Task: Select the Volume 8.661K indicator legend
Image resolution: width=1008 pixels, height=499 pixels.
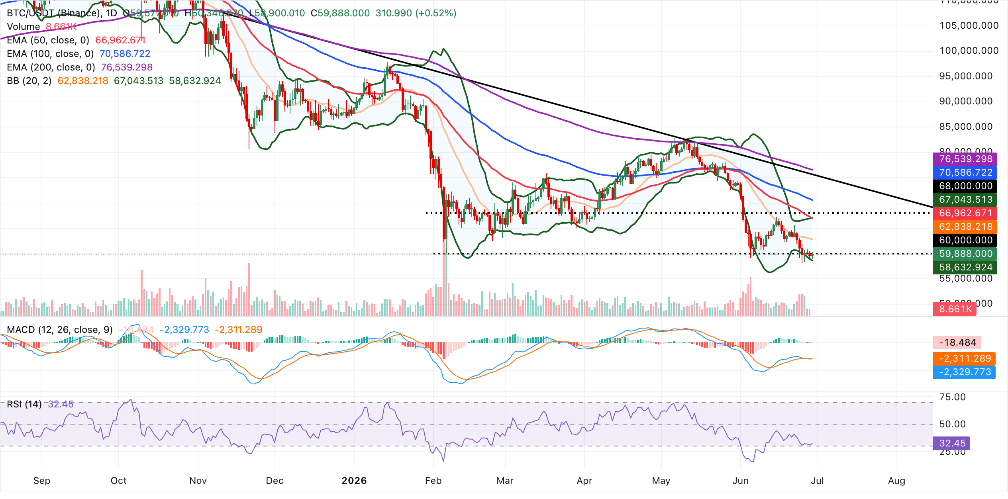Action: pos(41,27)
